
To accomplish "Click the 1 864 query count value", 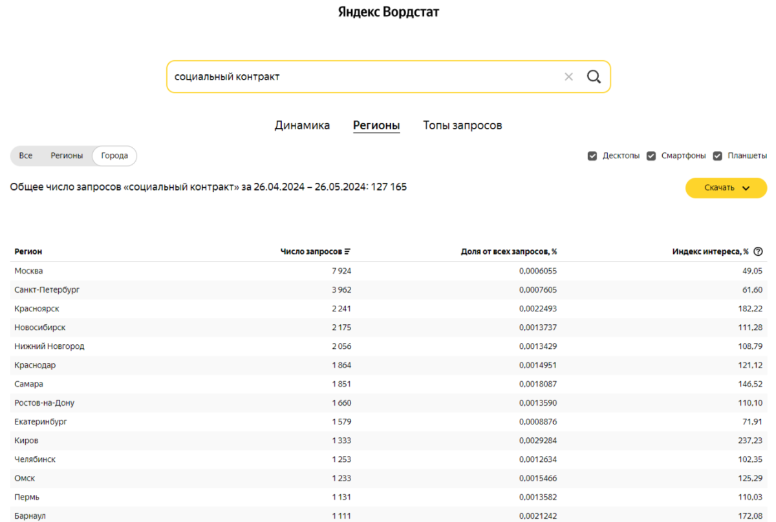I will click(342, 365).
